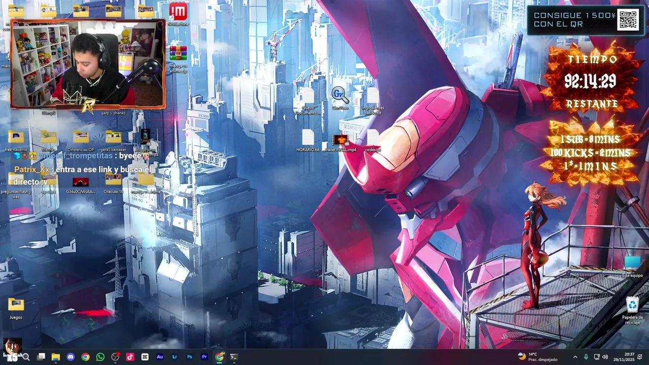
Task: Open TikTok app in taskbar
Action: click(x=130, y=357)
